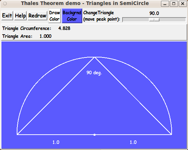
Task: Choose a new Draw Color
Action: 54,16
